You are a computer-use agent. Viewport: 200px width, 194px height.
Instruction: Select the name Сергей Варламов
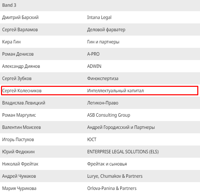pyautogui.click(x=20, y=30)
